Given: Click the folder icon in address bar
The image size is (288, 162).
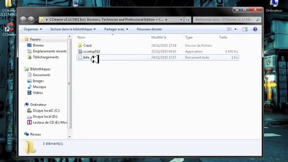Looking at the screenshot, I should tap(42, 20).
